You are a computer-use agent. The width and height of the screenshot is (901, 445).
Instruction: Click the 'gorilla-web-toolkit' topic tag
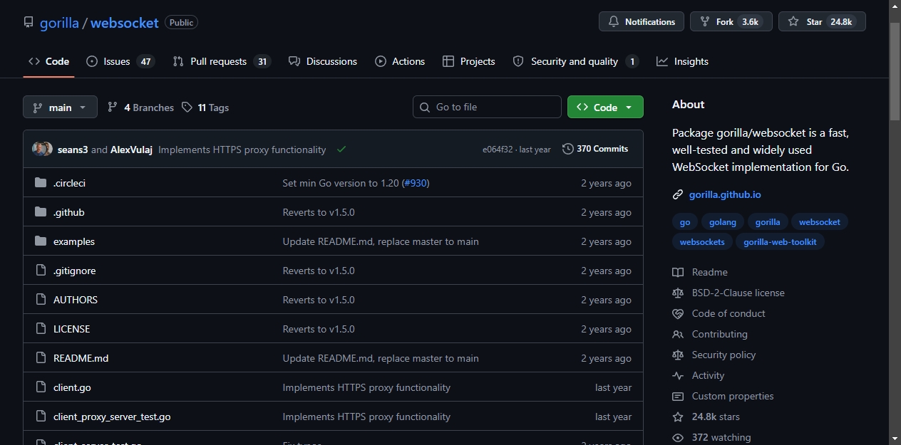[780, 242]
